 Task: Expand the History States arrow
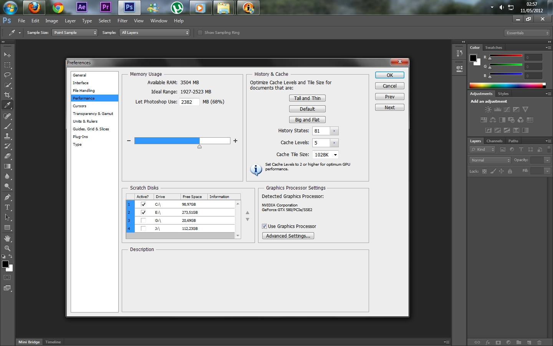point(334,131)
